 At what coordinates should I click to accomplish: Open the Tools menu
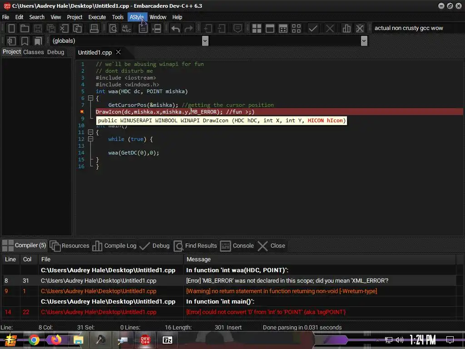(118, 17)
